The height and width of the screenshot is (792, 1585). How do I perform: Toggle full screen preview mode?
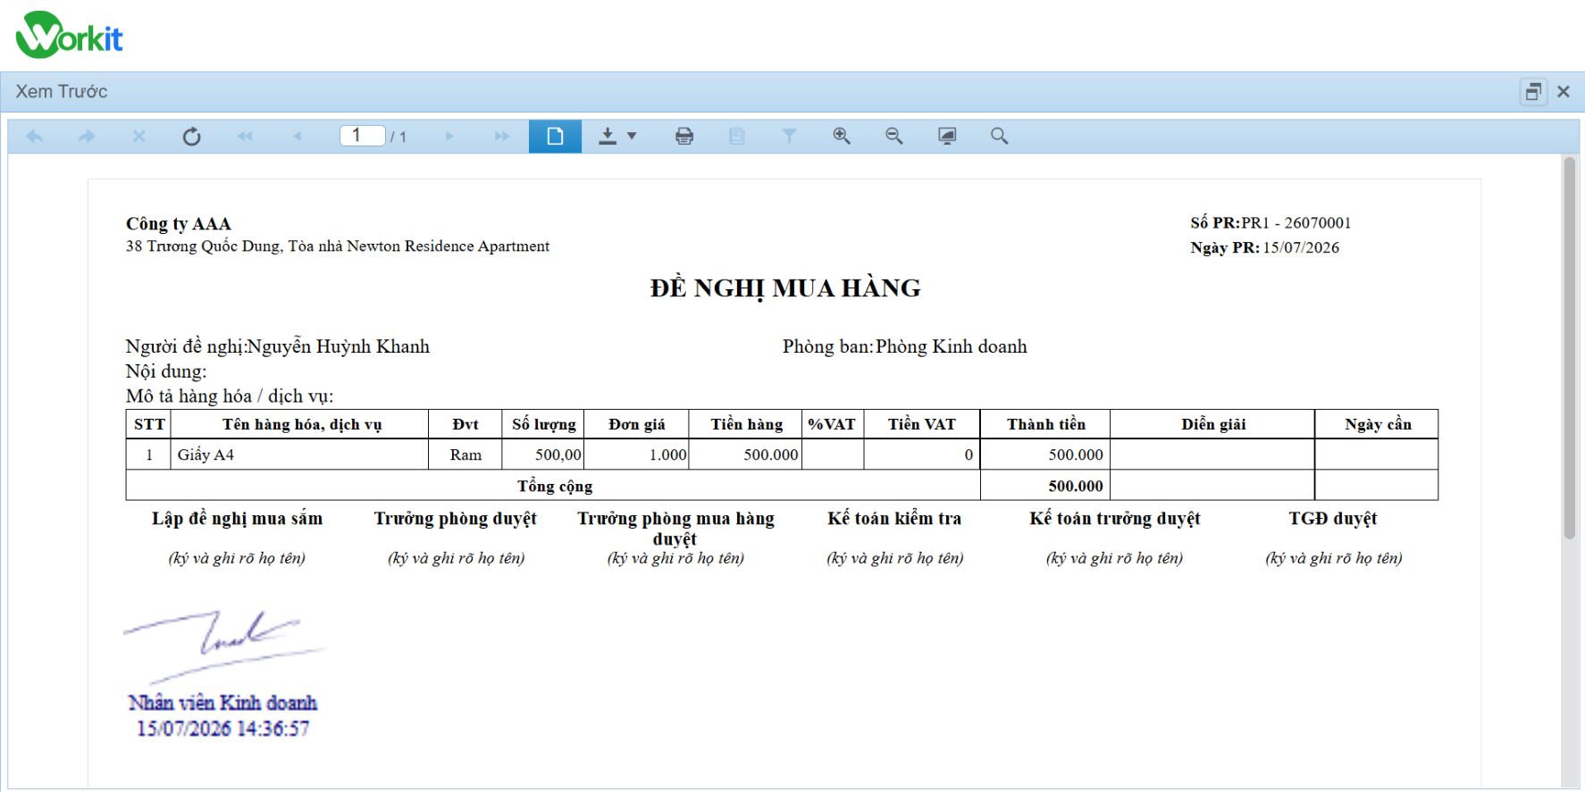click(x=947, y=137)
